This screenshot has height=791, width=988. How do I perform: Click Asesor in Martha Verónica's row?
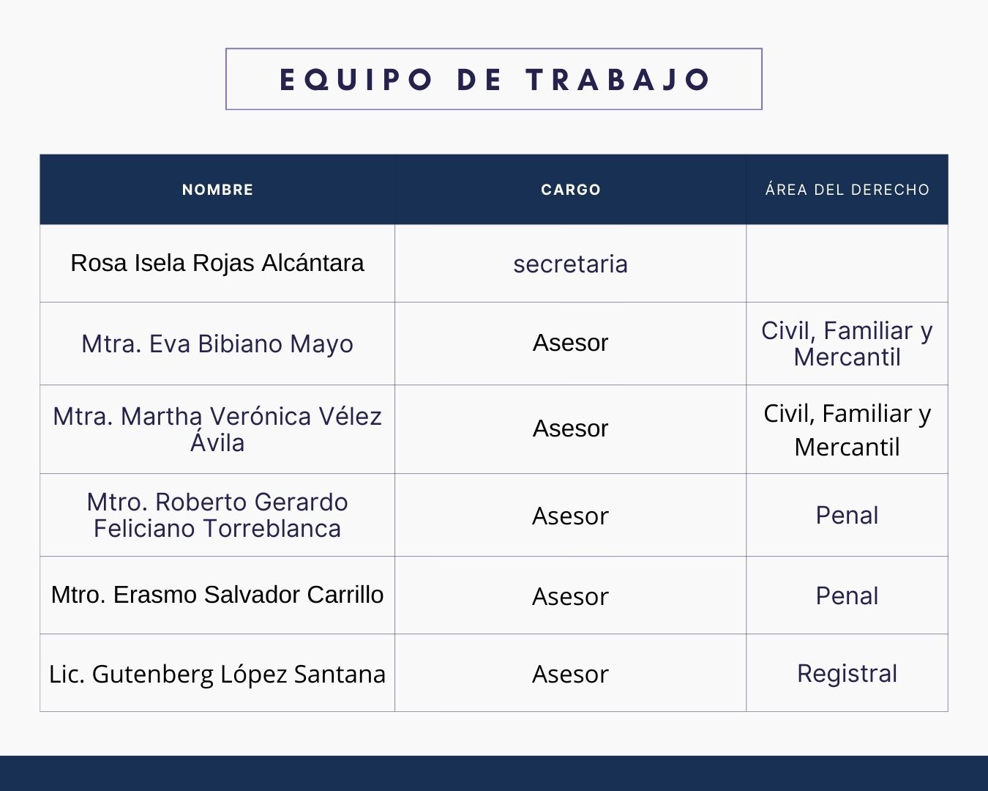pos(571,428)
